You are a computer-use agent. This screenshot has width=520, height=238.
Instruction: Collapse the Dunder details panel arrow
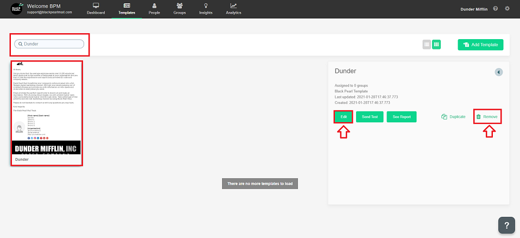[x=499, y=72]
